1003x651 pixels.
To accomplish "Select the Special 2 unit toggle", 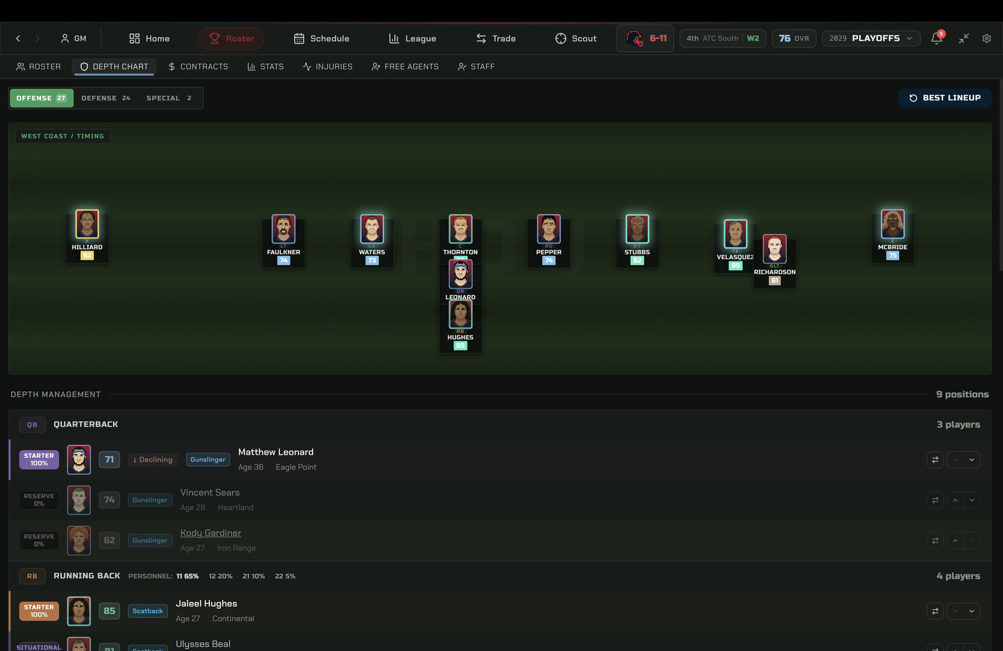I will pos(169,98).
